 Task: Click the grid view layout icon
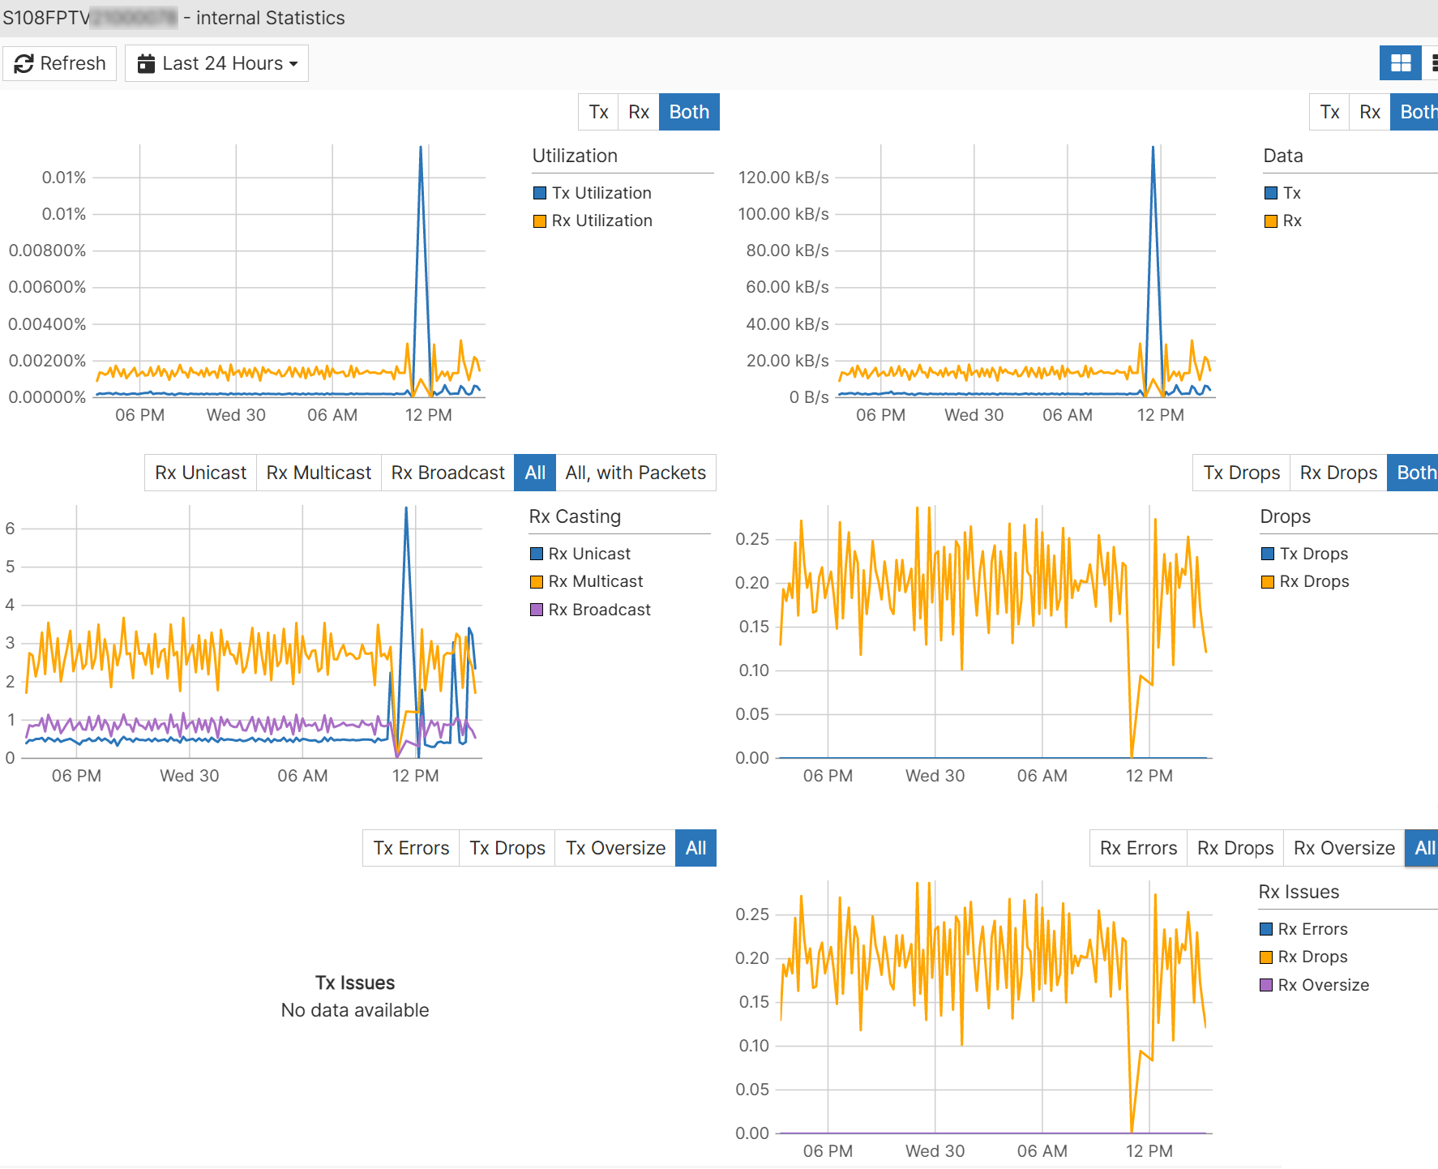[1400, 63]
